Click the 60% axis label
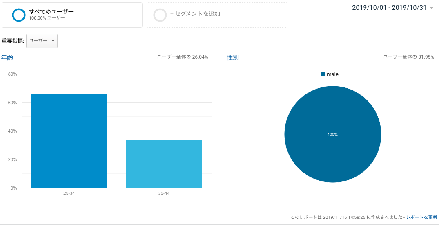This screenshot has width=439, height=225. [13, 103]
